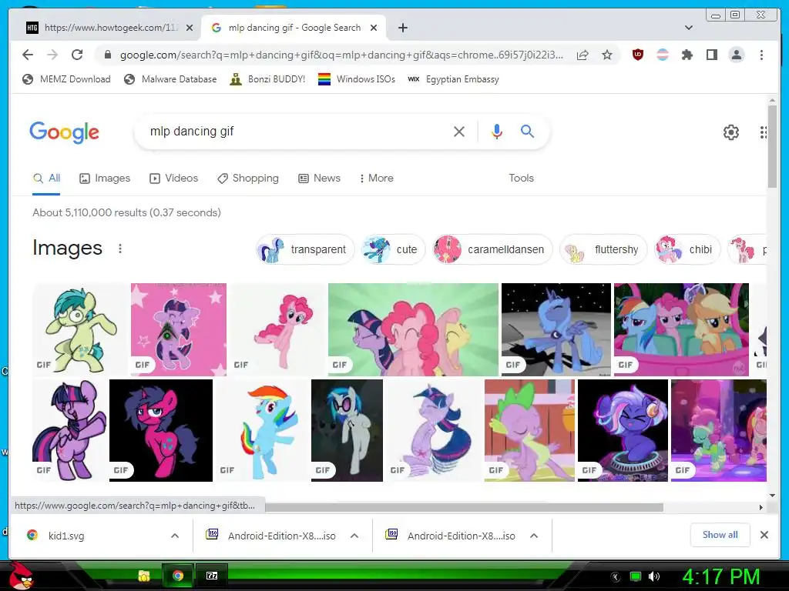This screenshot has height=591, width=789.
Task: Bookmark this tab with the star icon
Action: 607,55
